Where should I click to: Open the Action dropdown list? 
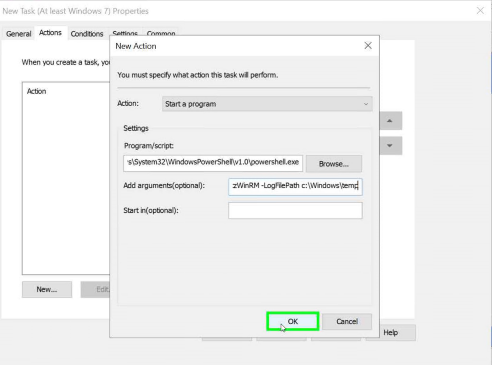tap(266, 104)
